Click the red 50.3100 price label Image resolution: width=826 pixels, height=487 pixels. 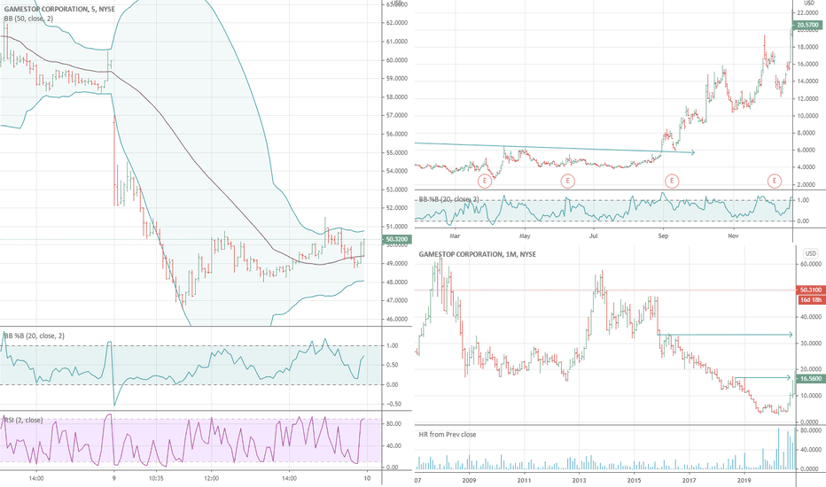coord(811,290)
